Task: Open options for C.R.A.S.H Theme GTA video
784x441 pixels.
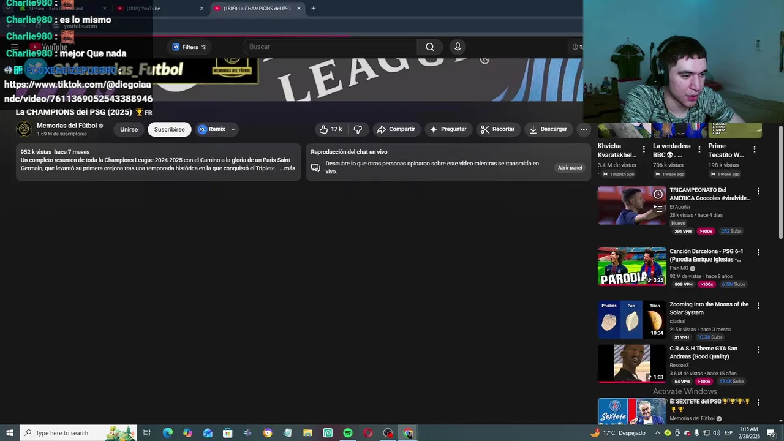Action: coord(758,350)
